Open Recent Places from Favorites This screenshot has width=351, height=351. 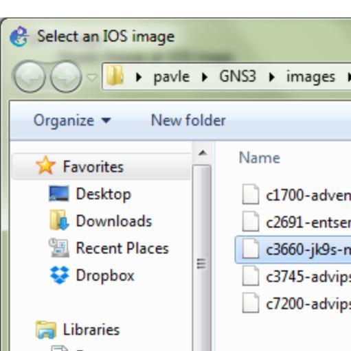[122, 248]
